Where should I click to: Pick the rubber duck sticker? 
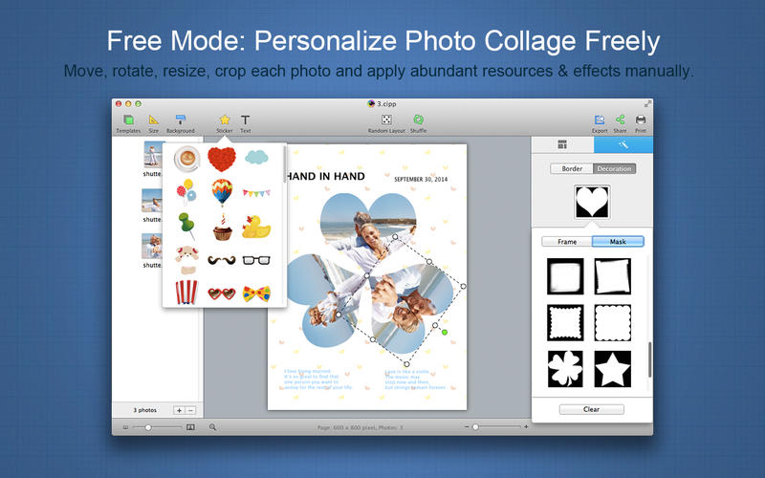pyautogui.click(x=254, y=227)
